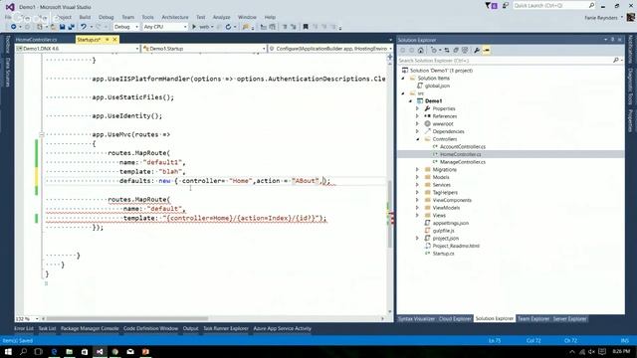The width and height of the screenshot is (637, 358).
Task: Expand the Models folder
Action: [x=417, y=177]
